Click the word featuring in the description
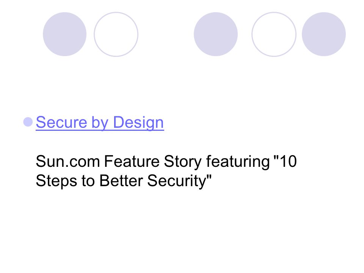The image size is (364, 273). tap(238, 162)
